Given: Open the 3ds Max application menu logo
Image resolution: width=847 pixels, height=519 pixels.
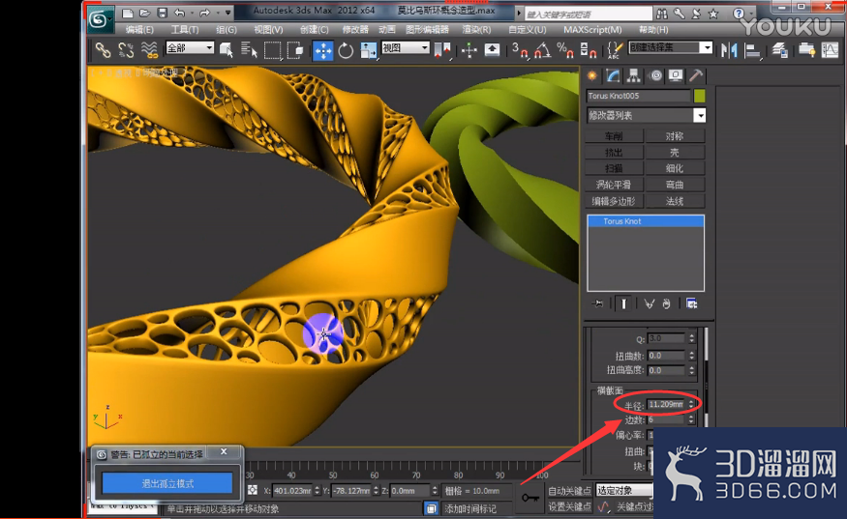Looking at the screenshot, I should pyautogui.click(x=100, y=20).
